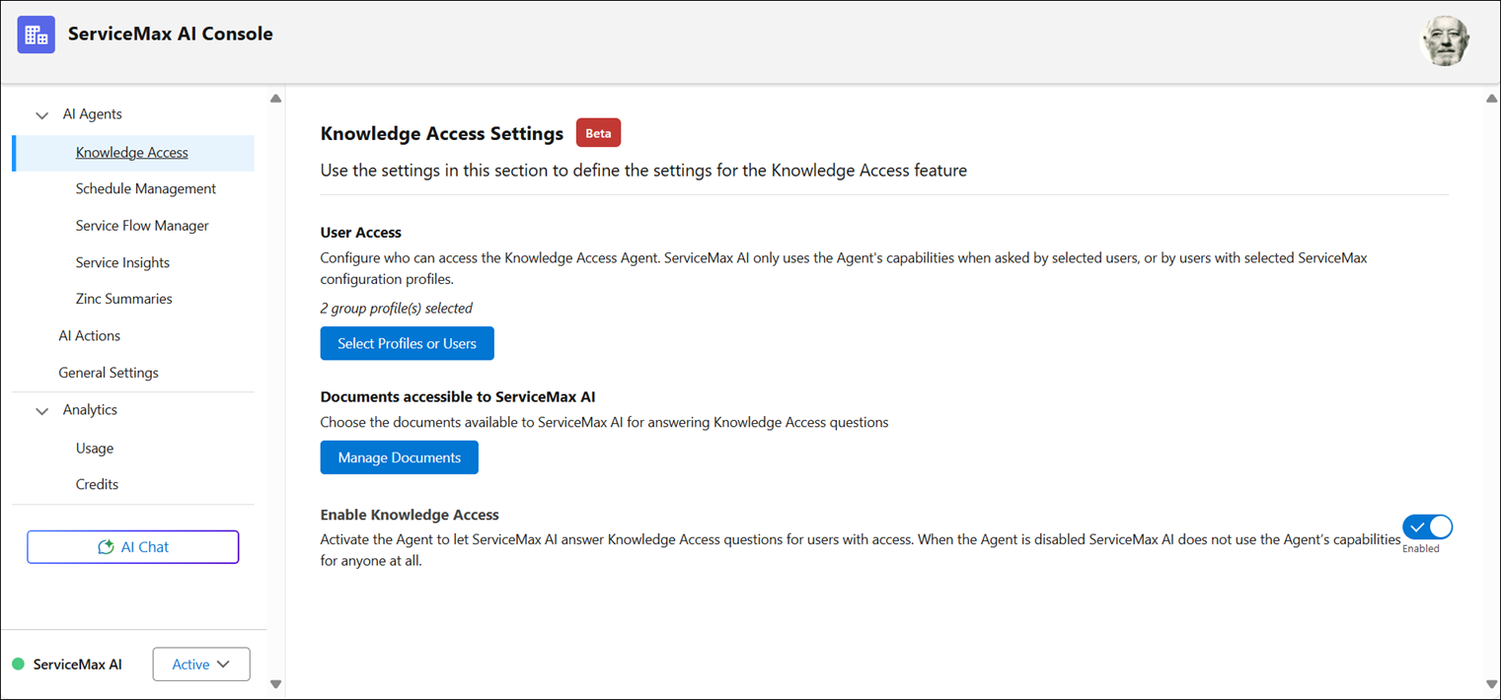Click the Knowledge Access Settings heading
This screenshot has height=700, width=1501.
(442, 133)
